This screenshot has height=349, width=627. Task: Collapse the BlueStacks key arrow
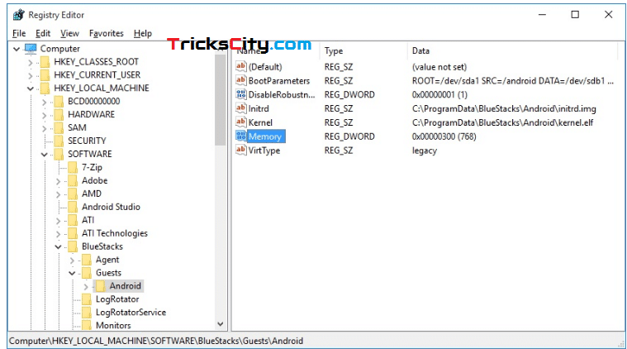click(x=59, y=247)
